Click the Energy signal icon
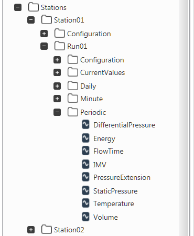The width and height of the screenshot is (194, 236). click(85, 138)
